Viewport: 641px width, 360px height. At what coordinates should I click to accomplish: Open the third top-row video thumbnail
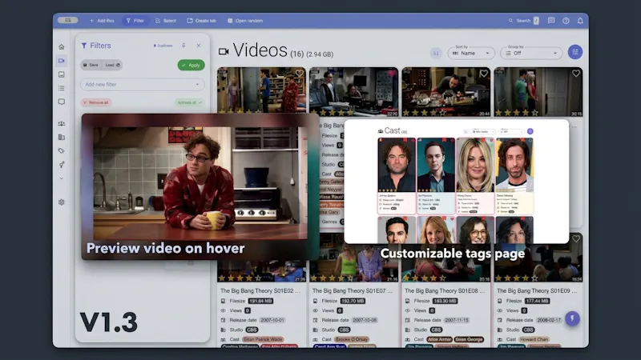(x=446, y=90)
